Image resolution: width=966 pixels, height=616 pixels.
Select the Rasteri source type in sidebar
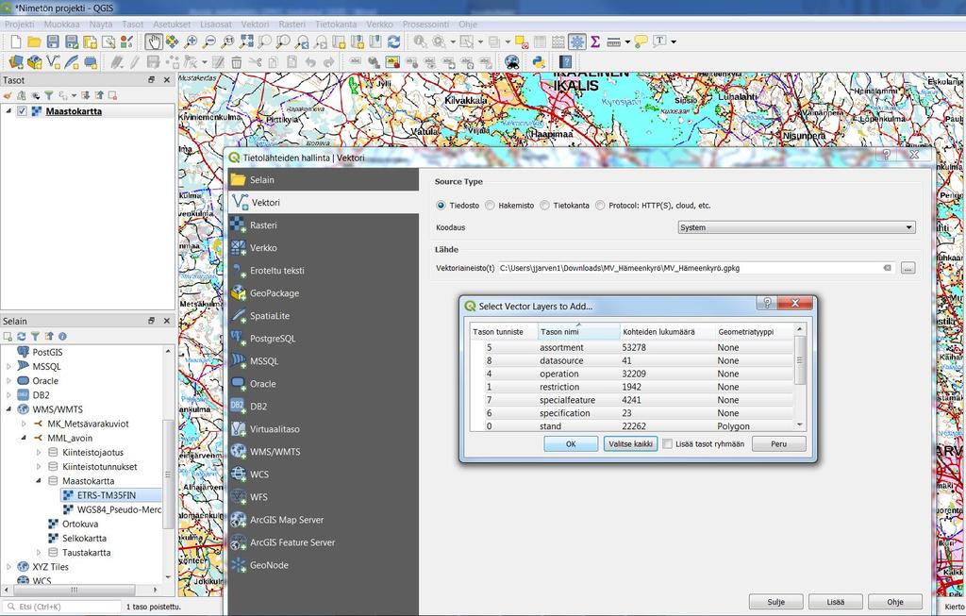coord(324,225)
